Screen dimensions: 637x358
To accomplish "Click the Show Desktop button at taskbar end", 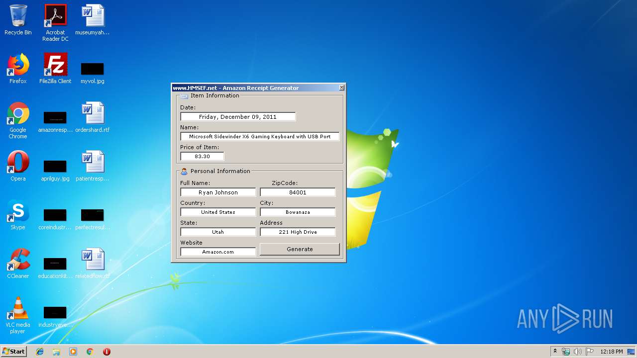I will click(632, 352).
